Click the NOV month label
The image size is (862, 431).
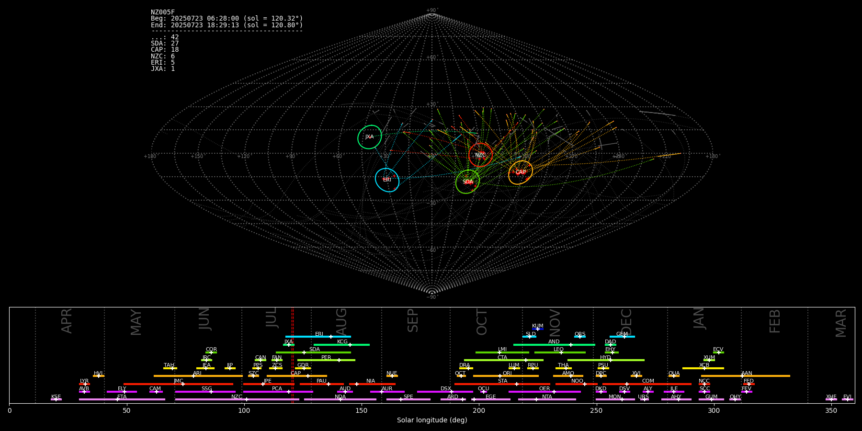point(555,323)
